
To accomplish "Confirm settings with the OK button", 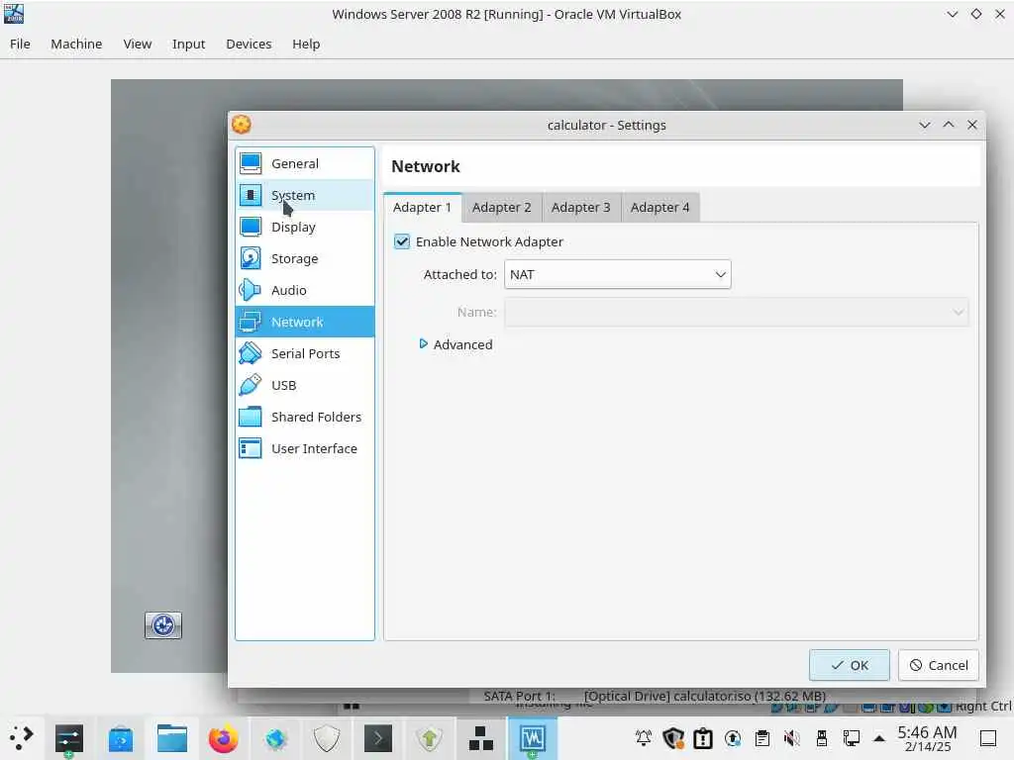I will [x=849, y=665].
